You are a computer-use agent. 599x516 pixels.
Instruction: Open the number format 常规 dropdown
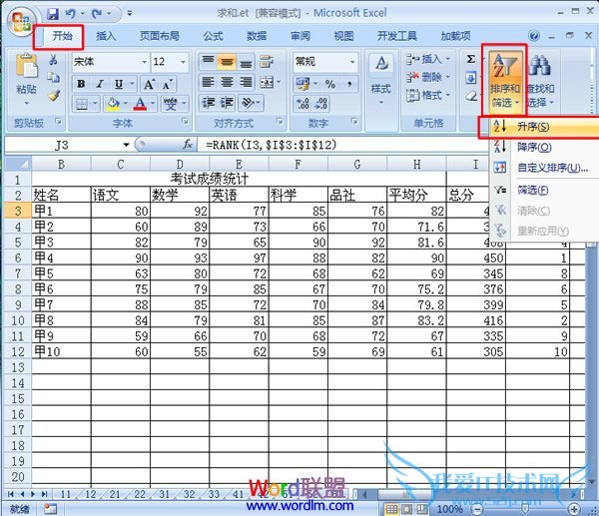click(x=352, y=62)
